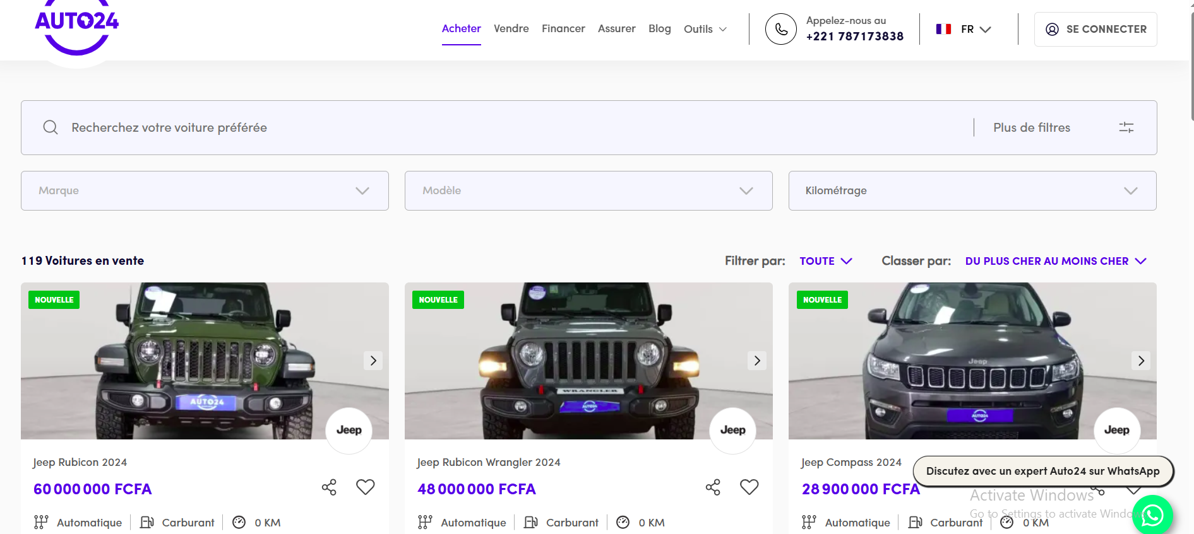Favorite the Jeep Rubicon 2024

tap(366, 487)
